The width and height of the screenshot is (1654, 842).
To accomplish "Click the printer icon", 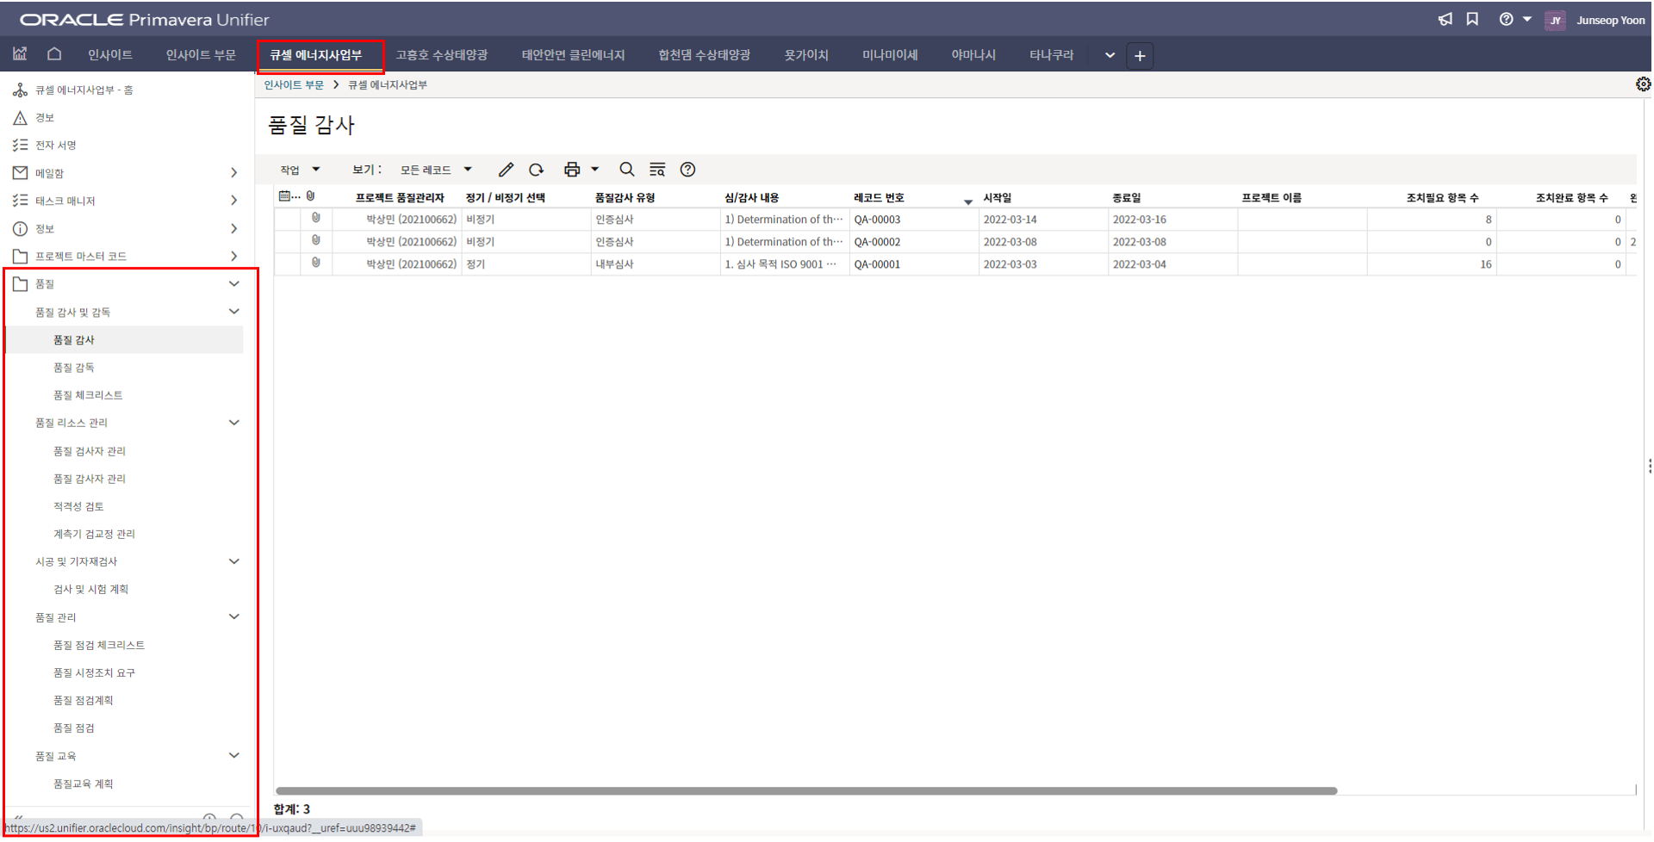I will 571,170.
